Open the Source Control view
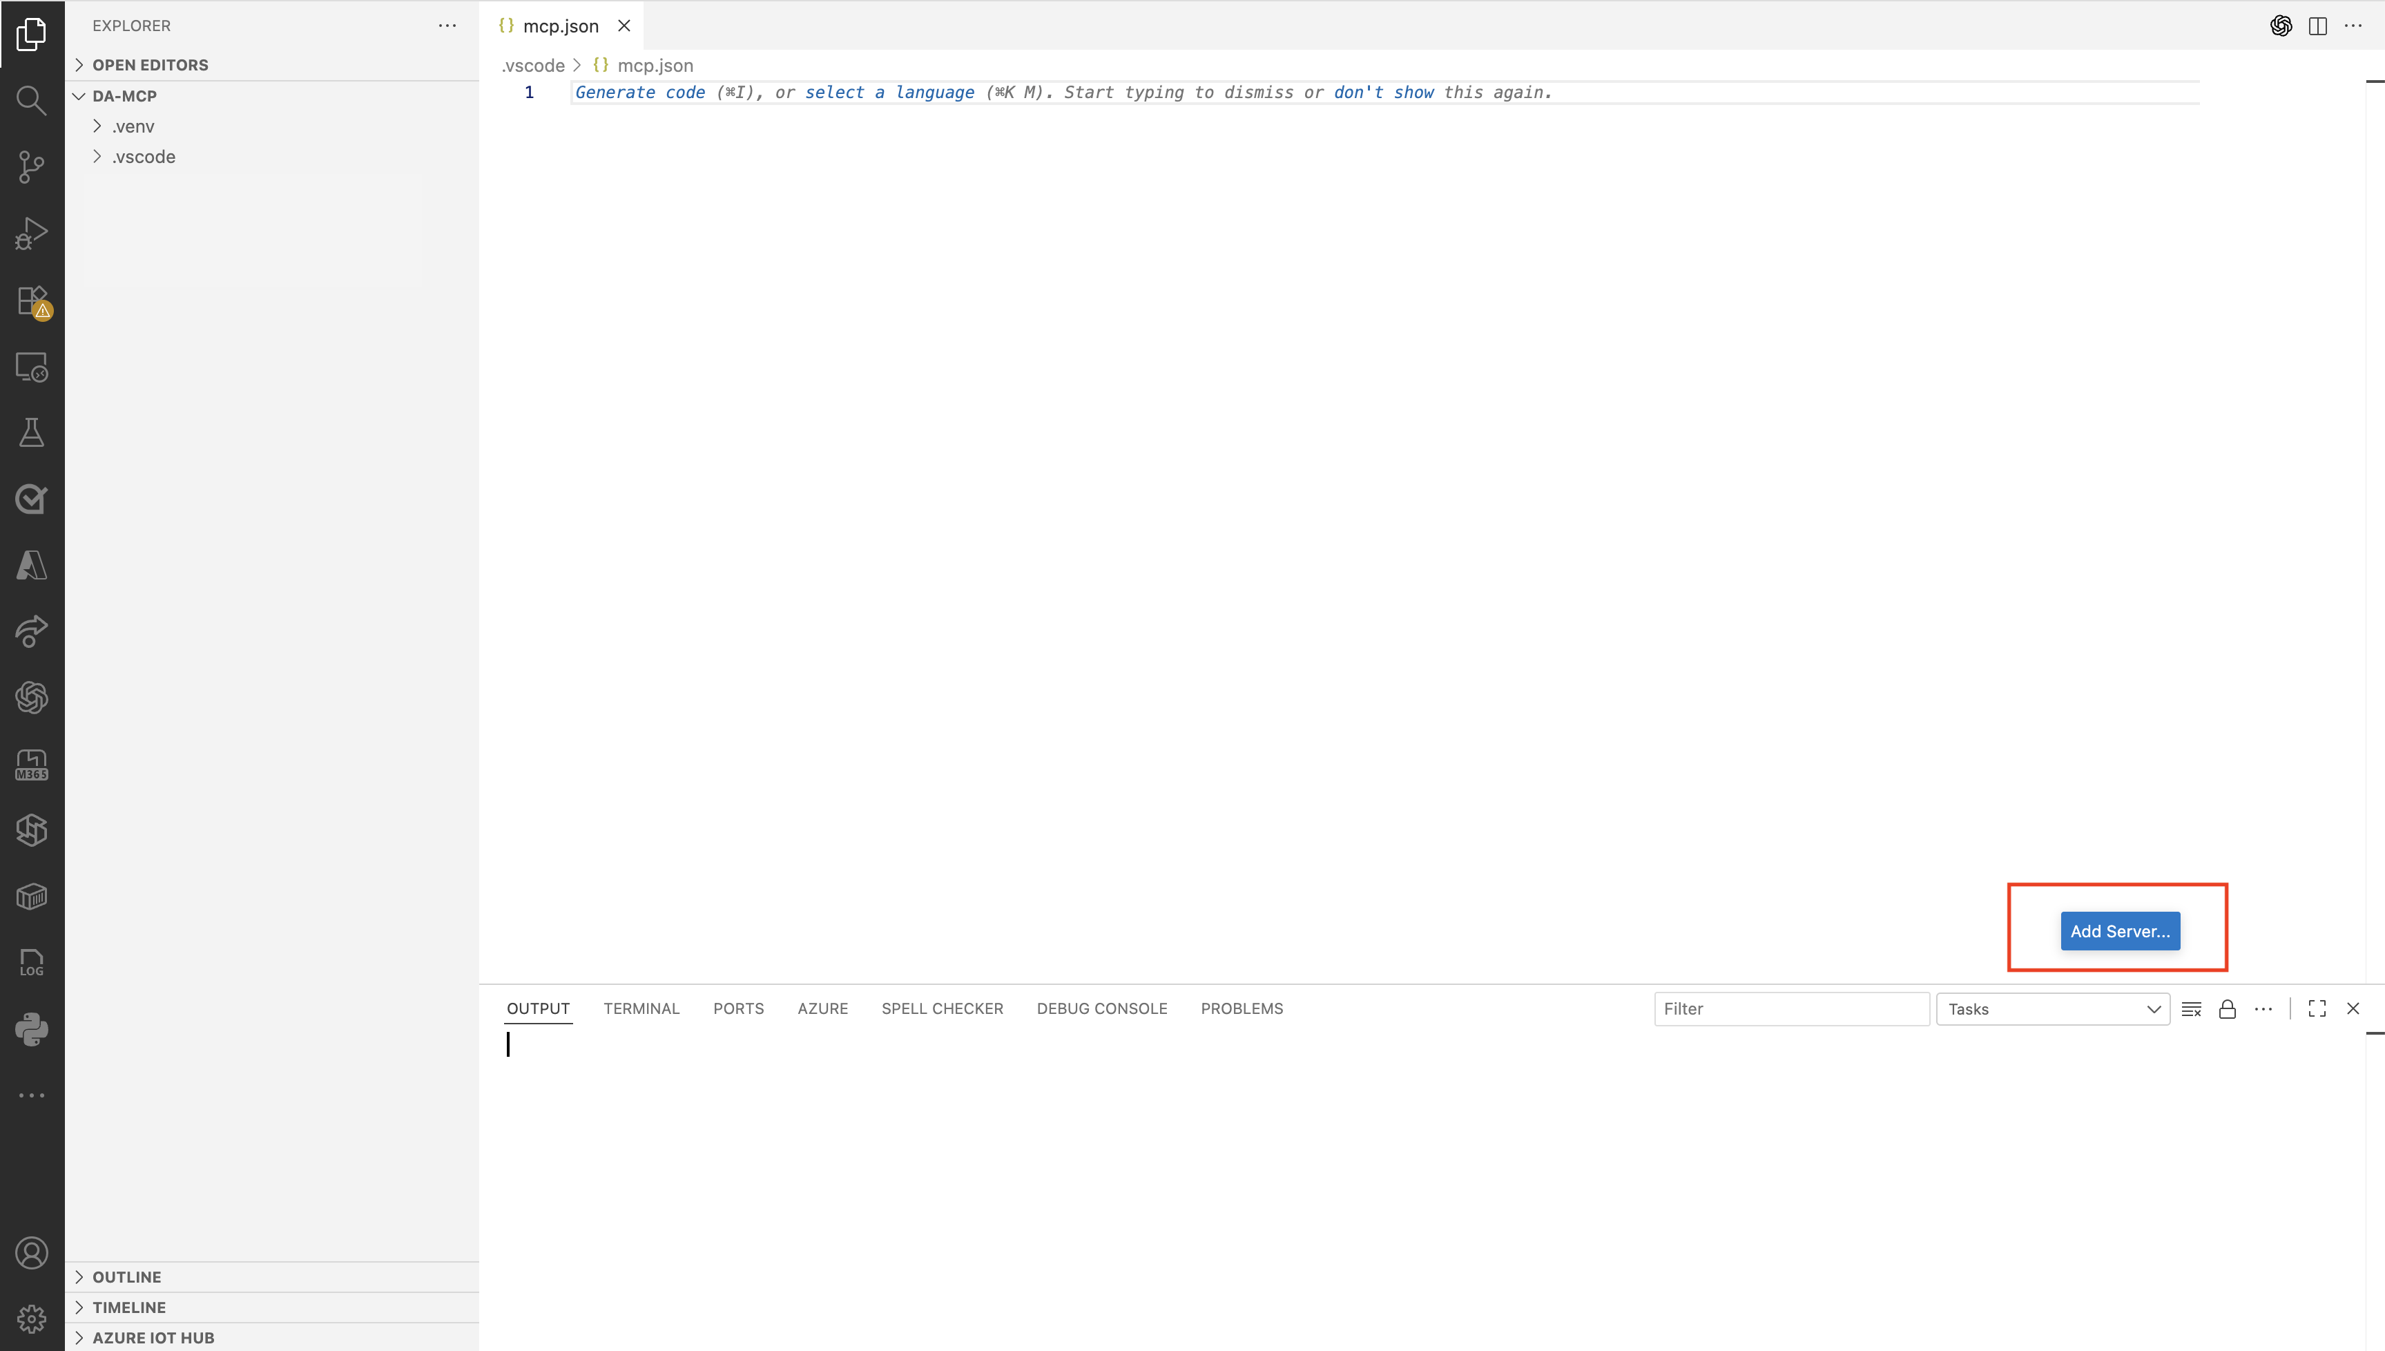This screenshot has width=2385, height=1351. click(x=32, y=167)
